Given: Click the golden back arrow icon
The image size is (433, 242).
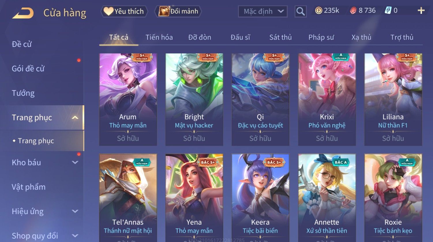Looking at the screenshot, I should pos(23,13).
